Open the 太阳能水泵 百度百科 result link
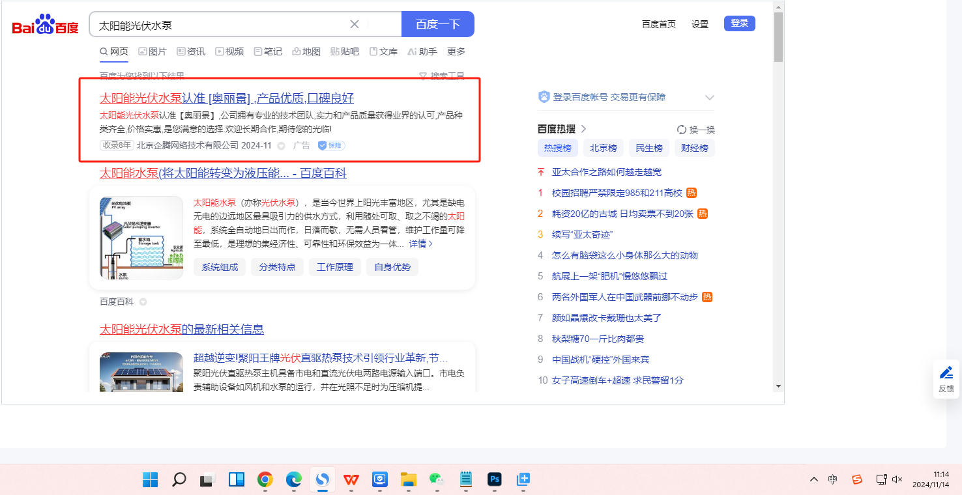The image size is (962, 495). tap(223, 173)
